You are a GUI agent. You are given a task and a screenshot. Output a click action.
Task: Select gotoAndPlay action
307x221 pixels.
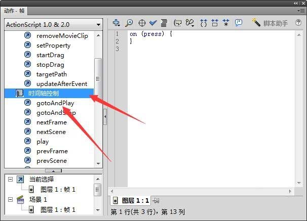pyautogui.click(x=55, y=103)
